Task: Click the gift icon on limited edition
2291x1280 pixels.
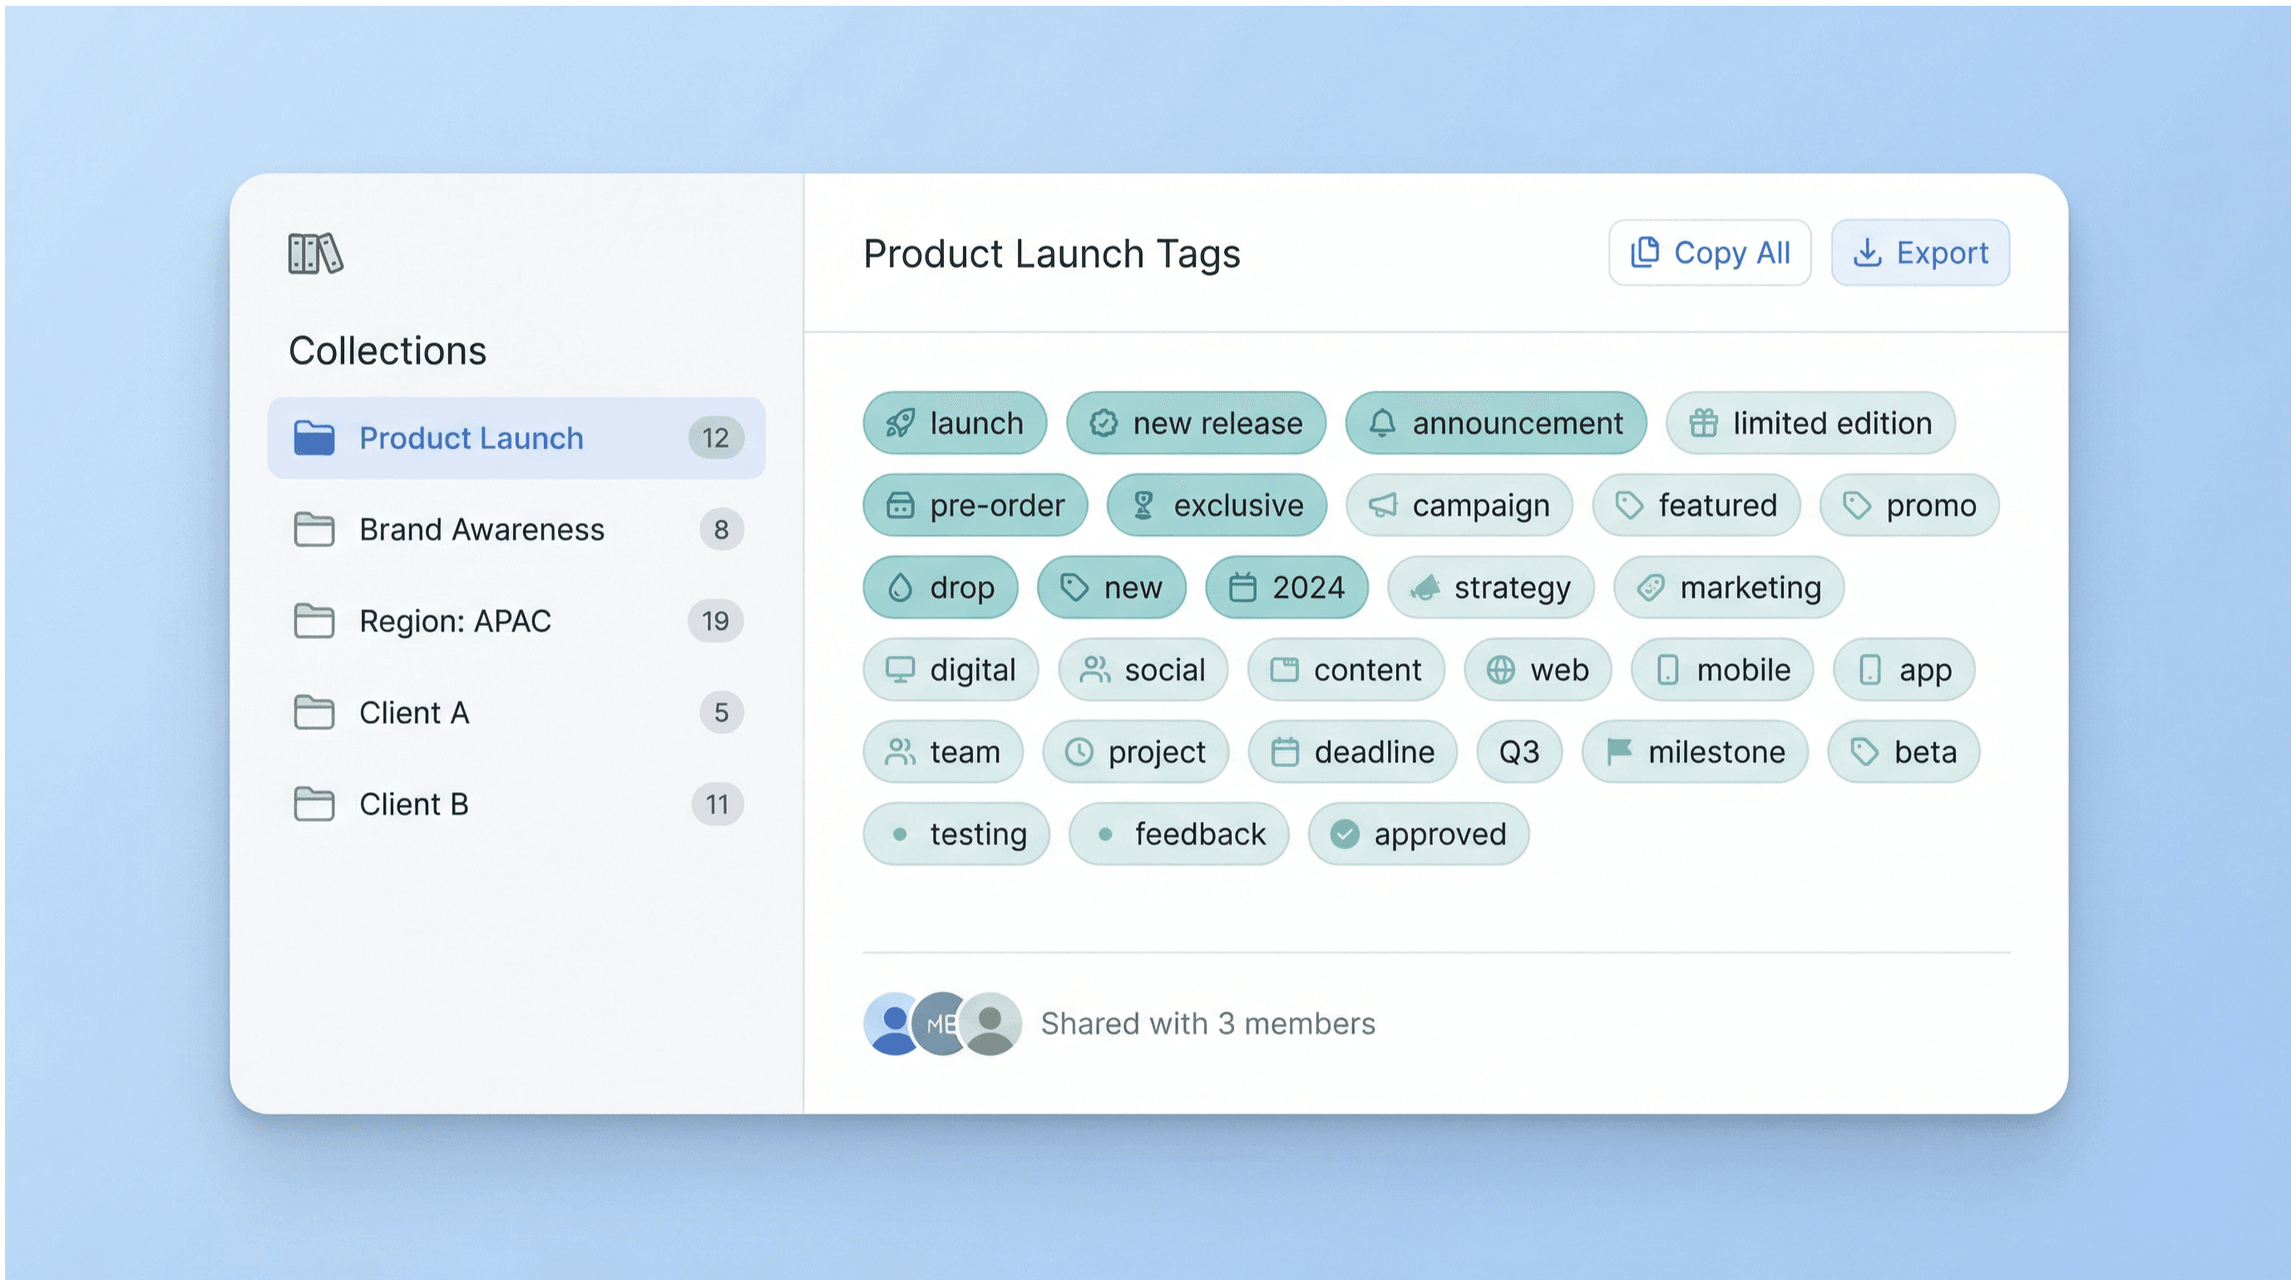Action: click(x=1703, y=423)
